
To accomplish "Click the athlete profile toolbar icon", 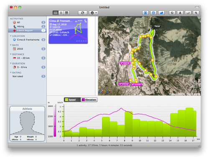I will (x=180, y=13).
